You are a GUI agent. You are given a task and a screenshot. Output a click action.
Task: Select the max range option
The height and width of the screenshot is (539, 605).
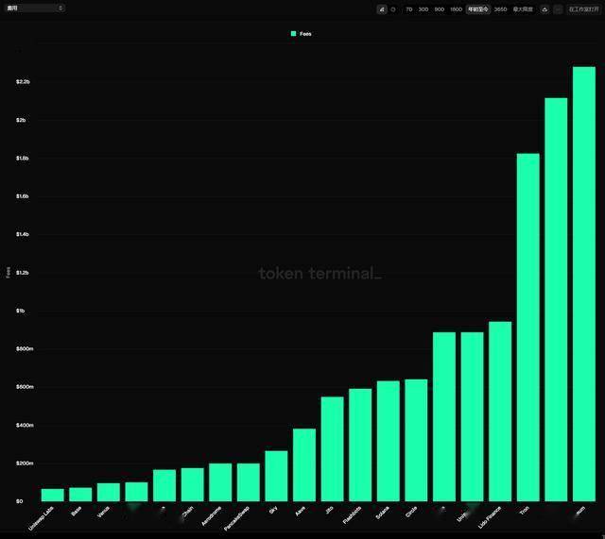coord(523,9)
